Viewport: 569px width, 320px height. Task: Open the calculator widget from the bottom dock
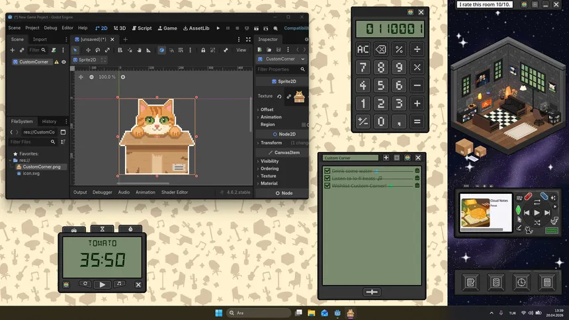(x=547, y=282)
